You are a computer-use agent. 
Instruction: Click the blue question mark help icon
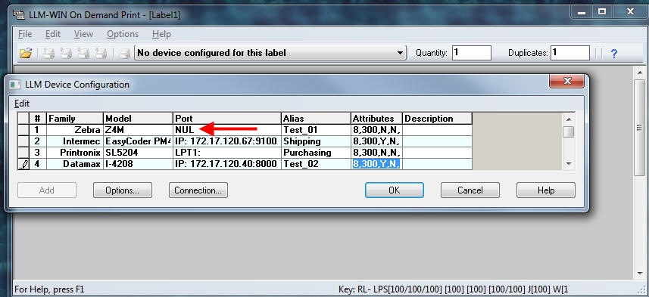(x=614, y=54)
